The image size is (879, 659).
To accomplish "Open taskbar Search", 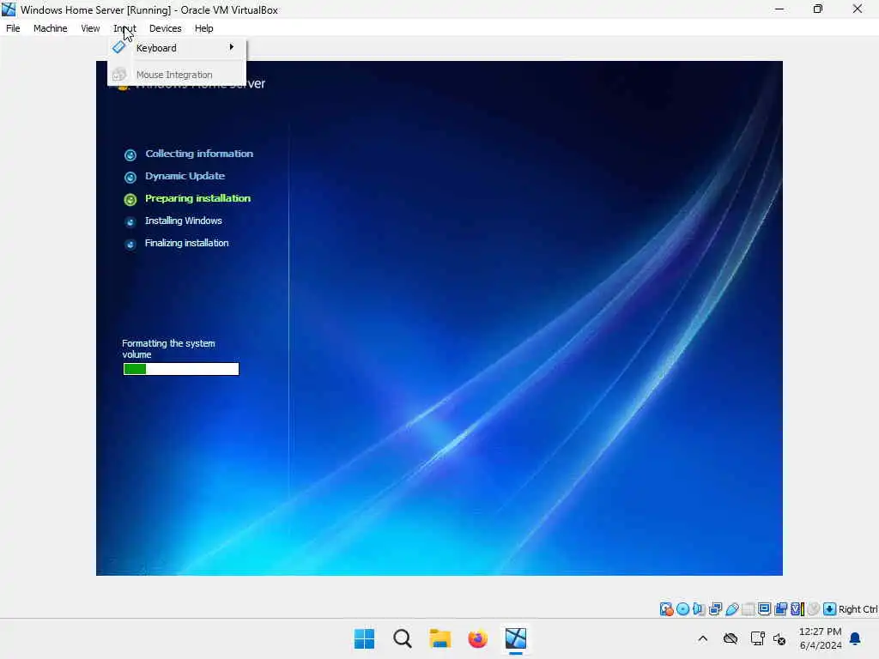I will (402, 638).
